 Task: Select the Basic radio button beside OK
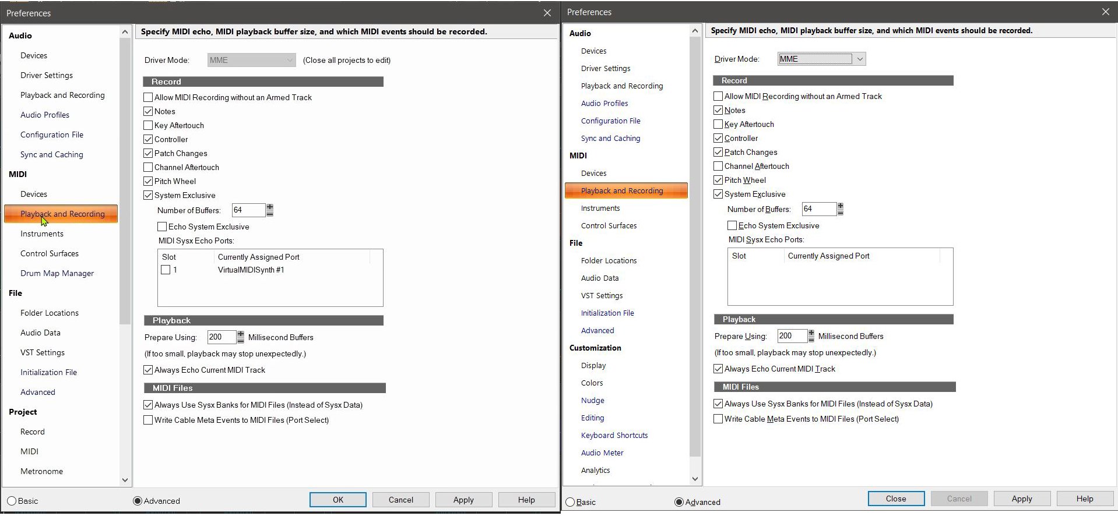click(x=12, y=501)
